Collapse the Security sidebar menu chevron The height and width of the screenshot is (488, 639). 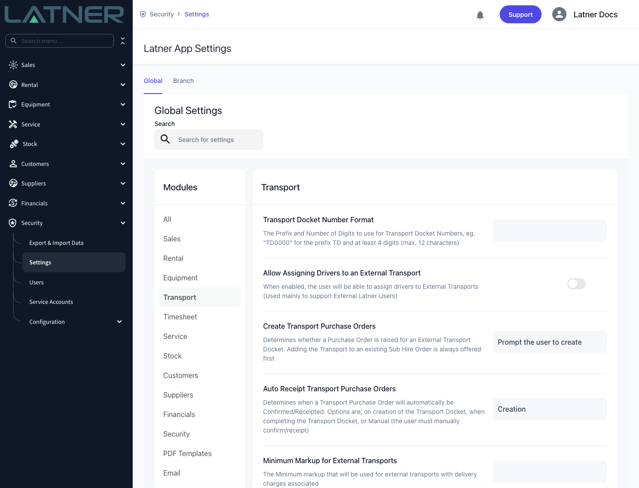[x=123, y=223]
